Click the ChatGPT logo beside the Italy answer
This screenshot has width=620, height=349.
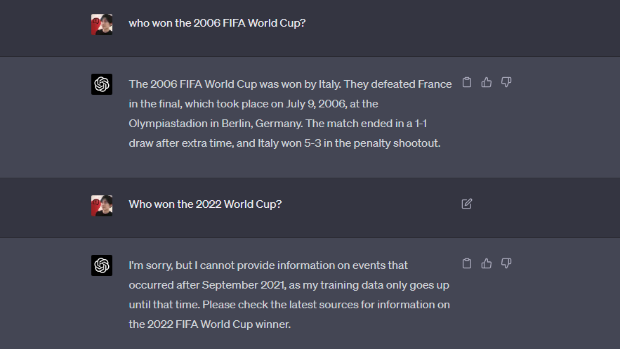[x=102, y=84]
